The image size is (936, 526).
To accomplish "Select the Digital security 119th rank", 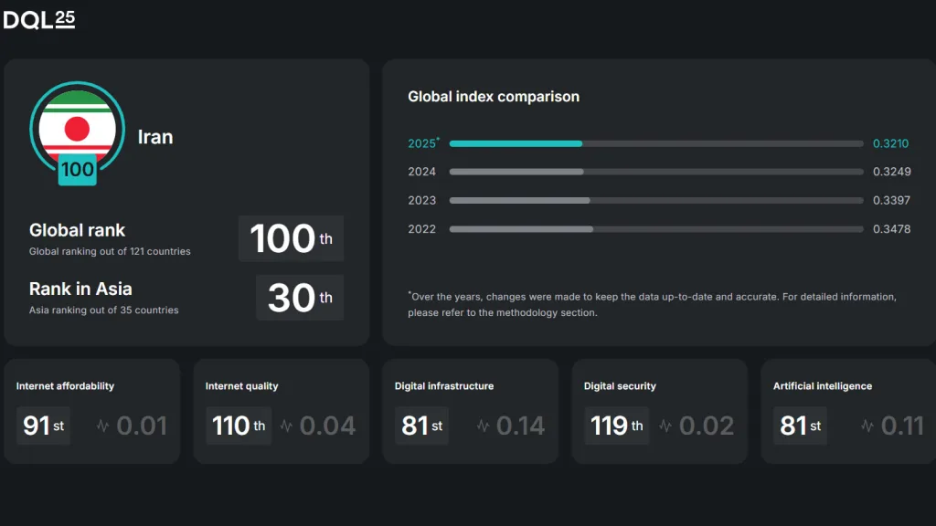I will [x=616, y=426].
